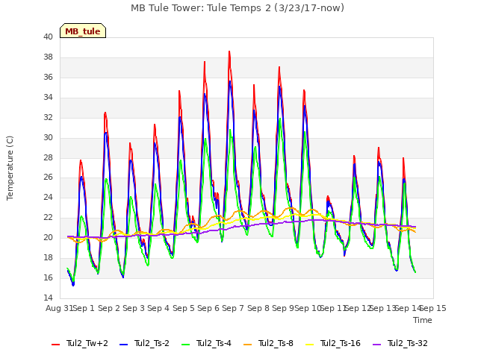Click the Sep 3 x-axis tick label
478x358 pixels.
point(134,308)
